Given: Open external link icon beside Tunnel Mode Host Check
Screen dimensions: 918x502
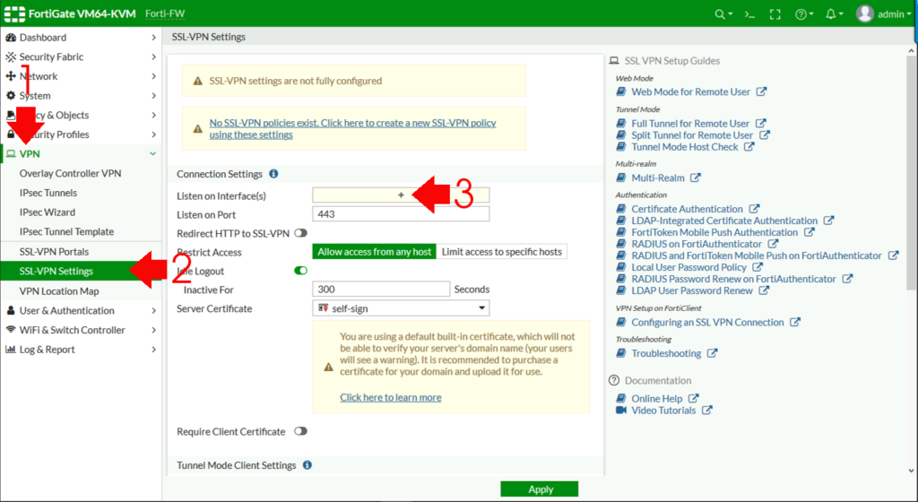Looking at the screenshot, I should [x=749, y=146].
